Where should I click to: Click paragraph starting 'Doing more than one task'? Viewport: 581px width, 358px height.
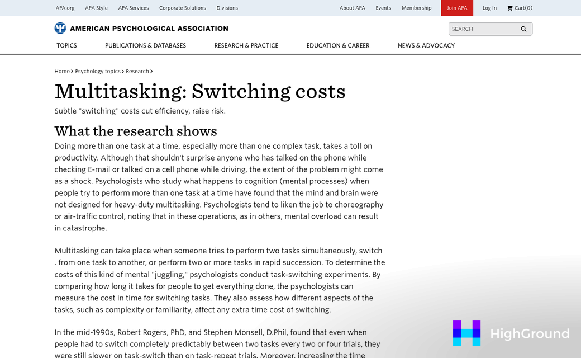(x=219, y=187)
